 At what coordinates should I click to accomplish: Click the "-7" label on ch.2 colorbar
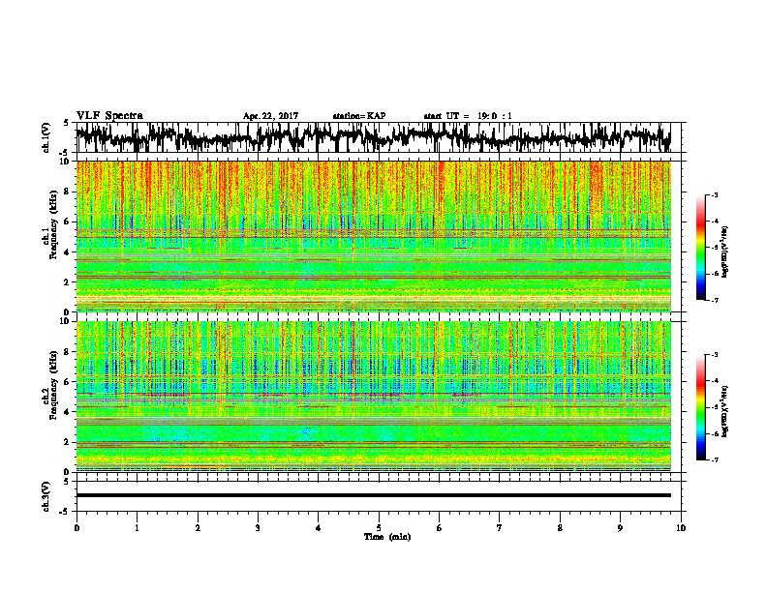[x=714, y=459]
